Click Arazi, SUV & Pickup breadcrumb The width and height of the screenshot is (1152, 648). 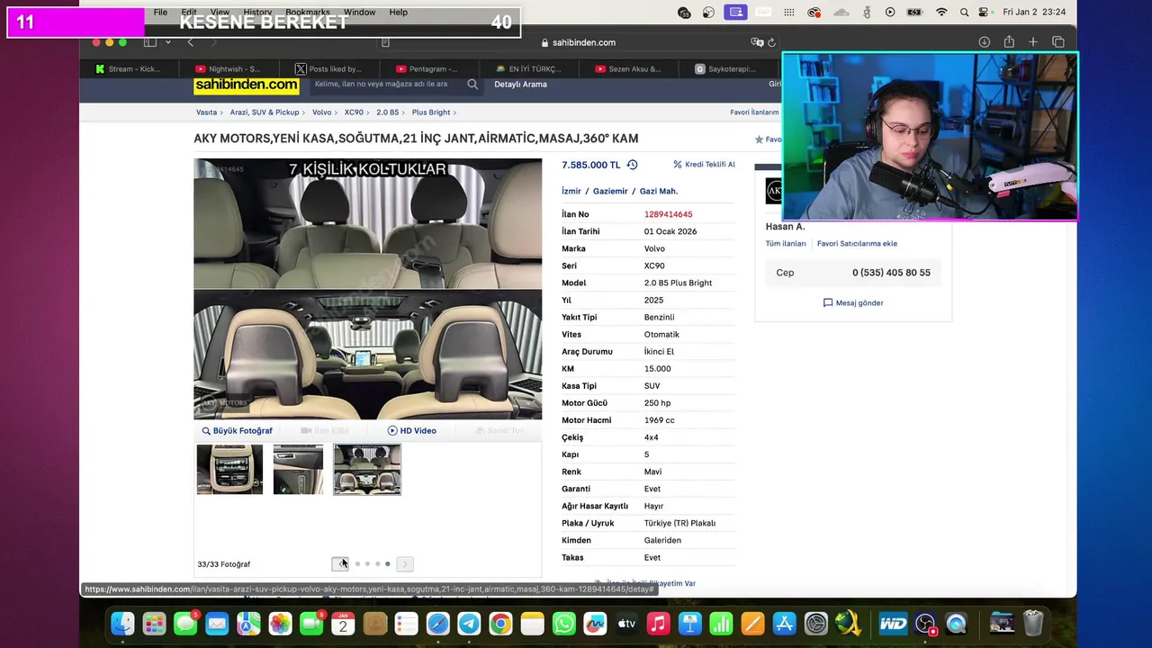(265, 112)
